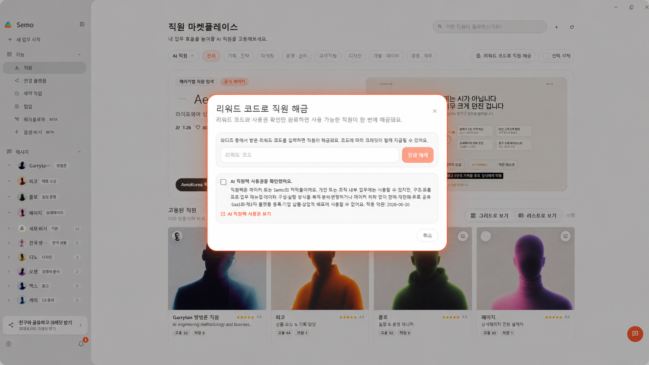The height and width of the screenshot is (365, 649).
Task: Open 워크플로우 BETA in the sidebar
Action: (x=44, y=119)
